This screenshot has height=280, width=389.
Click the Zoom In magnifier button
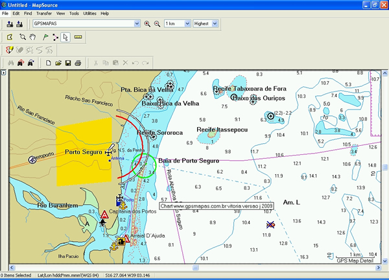click(x=148, y=24)
